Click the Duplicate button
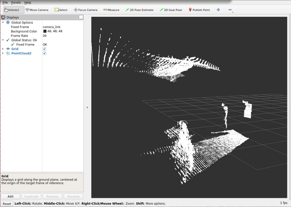 31,196
